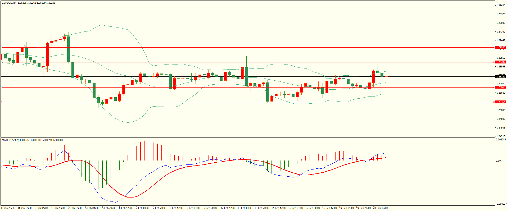Click the 13 Feb 04:00 time label
This screenshot has height=211, width=507.
245,208
